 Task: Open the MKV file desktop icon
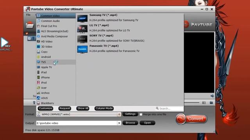click(x=5, y=44)
